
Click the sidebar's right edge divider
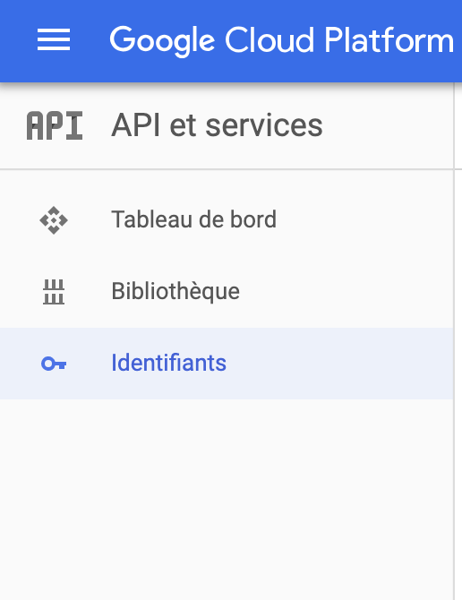point(454,345)
